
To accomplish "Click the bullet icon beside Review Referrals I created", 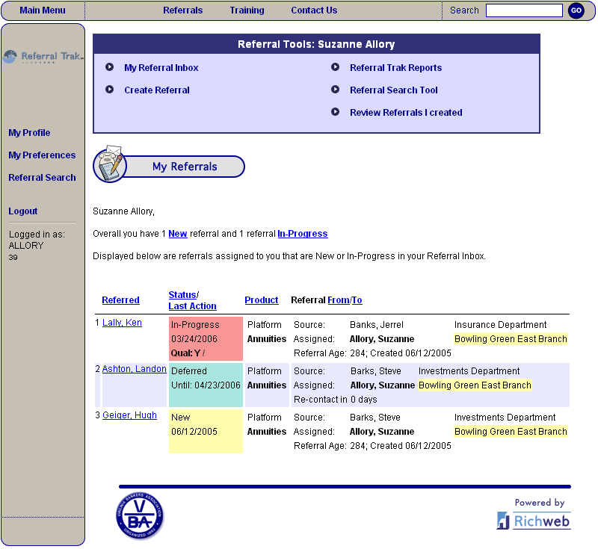I will (335, 112).
